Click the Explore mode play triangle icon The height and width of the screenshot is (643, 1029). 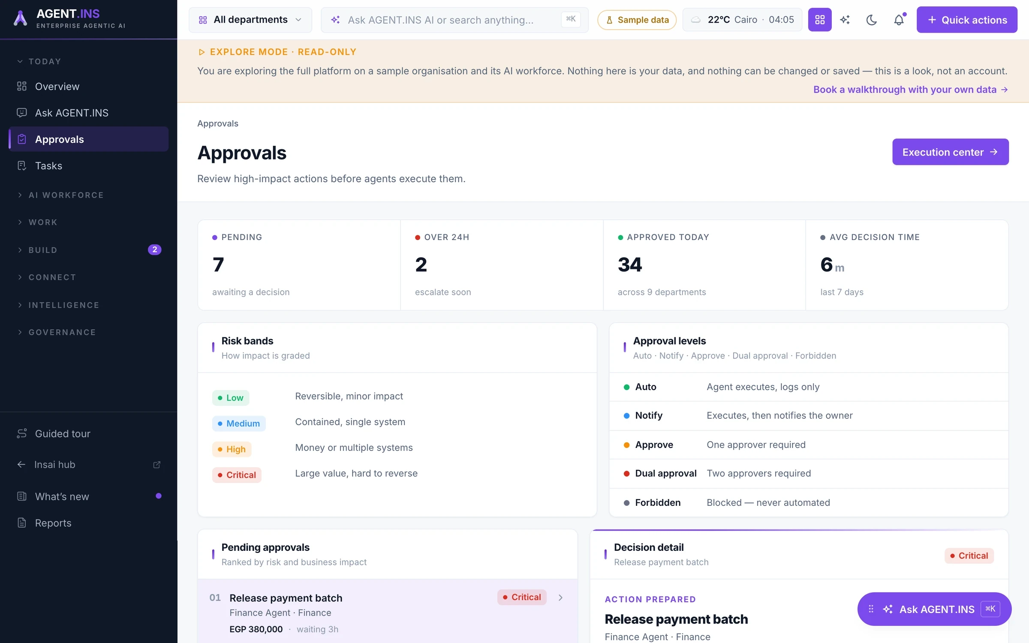[202, 52]
